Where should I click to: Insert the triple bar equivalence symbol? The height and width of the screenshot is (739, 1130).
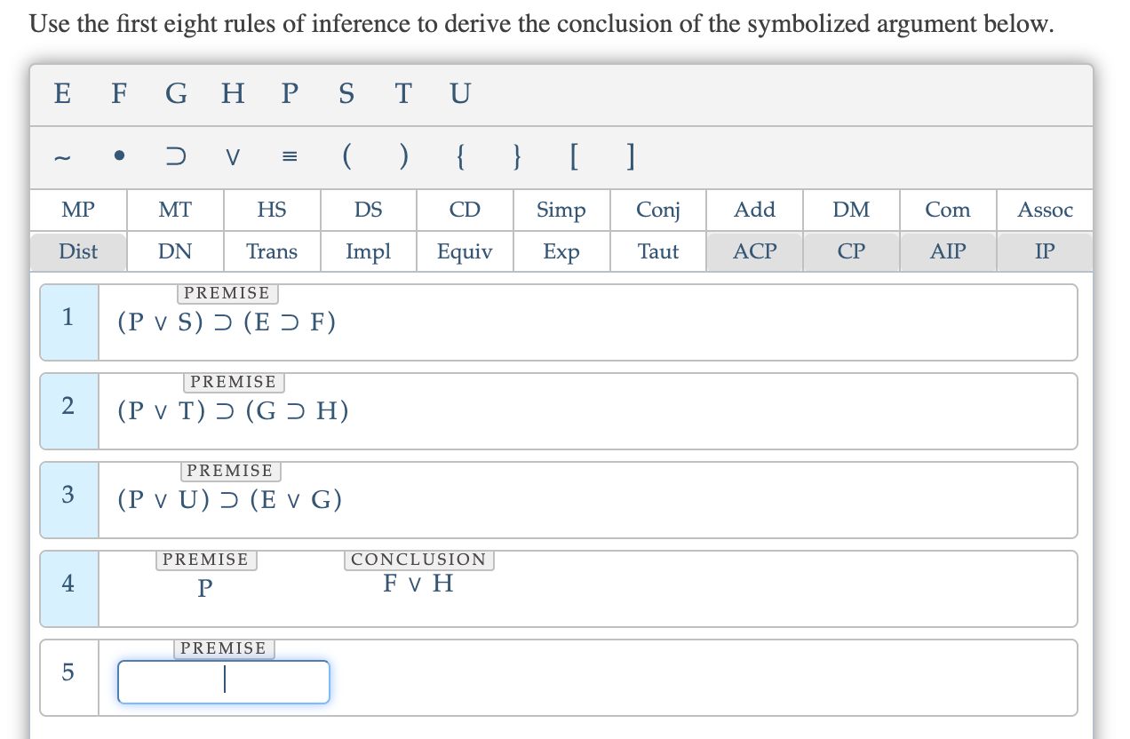click(289, 156)
